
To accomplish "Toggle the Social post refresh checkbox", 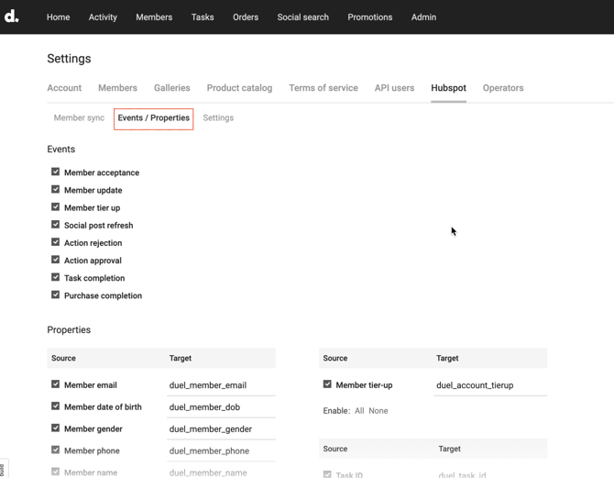I will (56, 225).
